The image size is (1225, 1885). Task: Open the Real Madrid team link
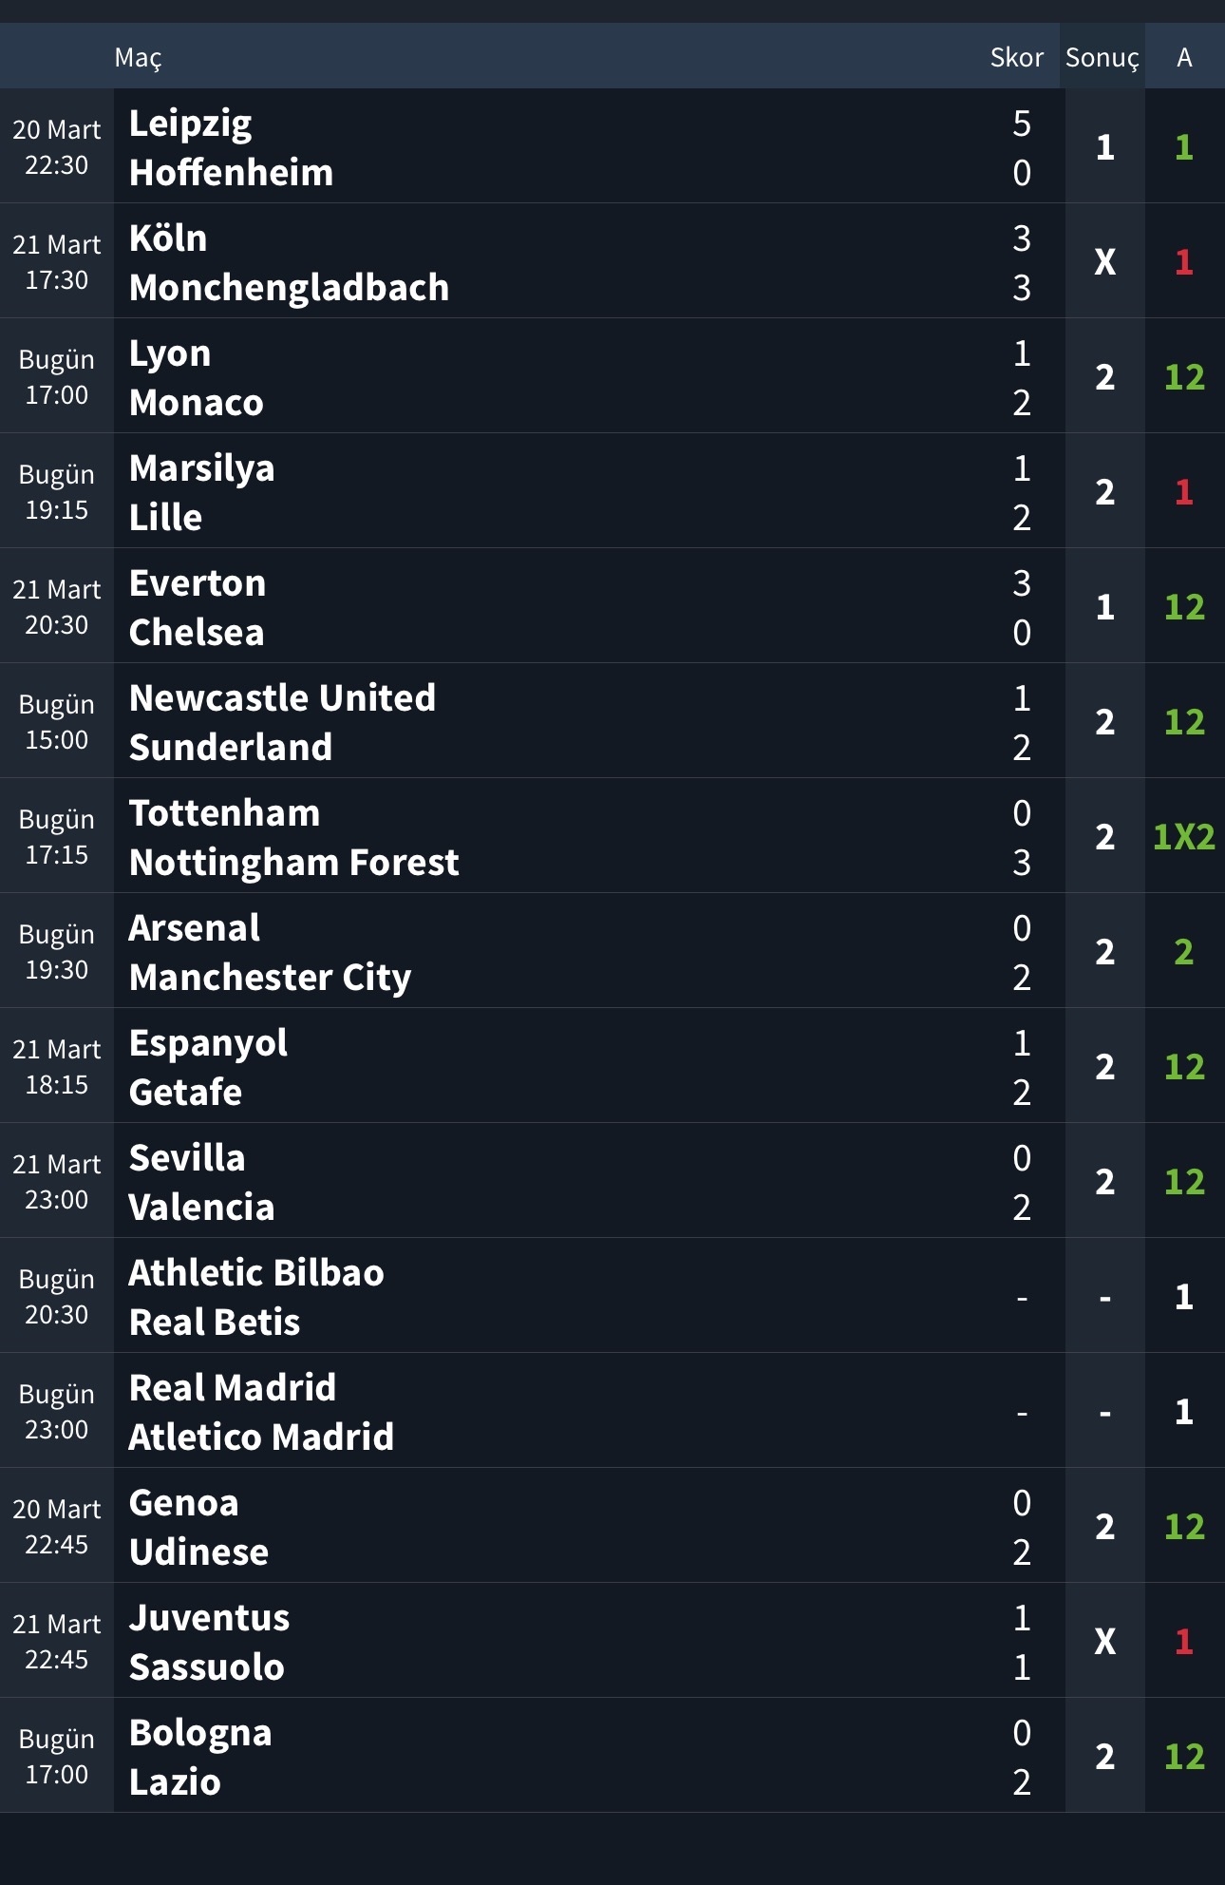(x=233, y=1388)
